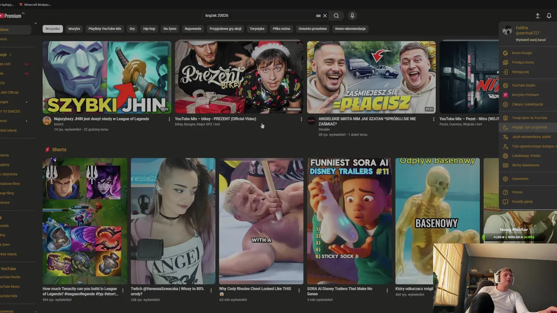
Task: Open the Język wyświetlania: polski submenu
Action: tap(528, 137)
